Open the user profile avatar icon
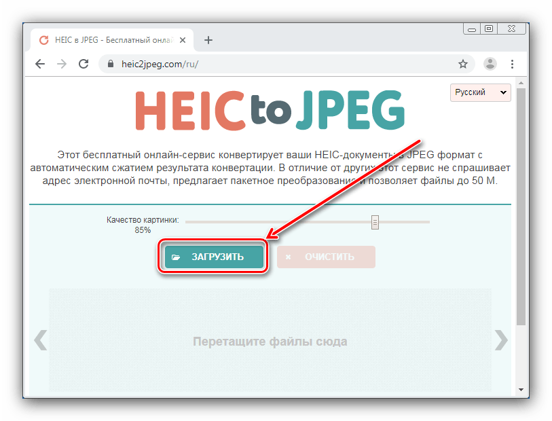552x421 pixels. coord(490,64)
